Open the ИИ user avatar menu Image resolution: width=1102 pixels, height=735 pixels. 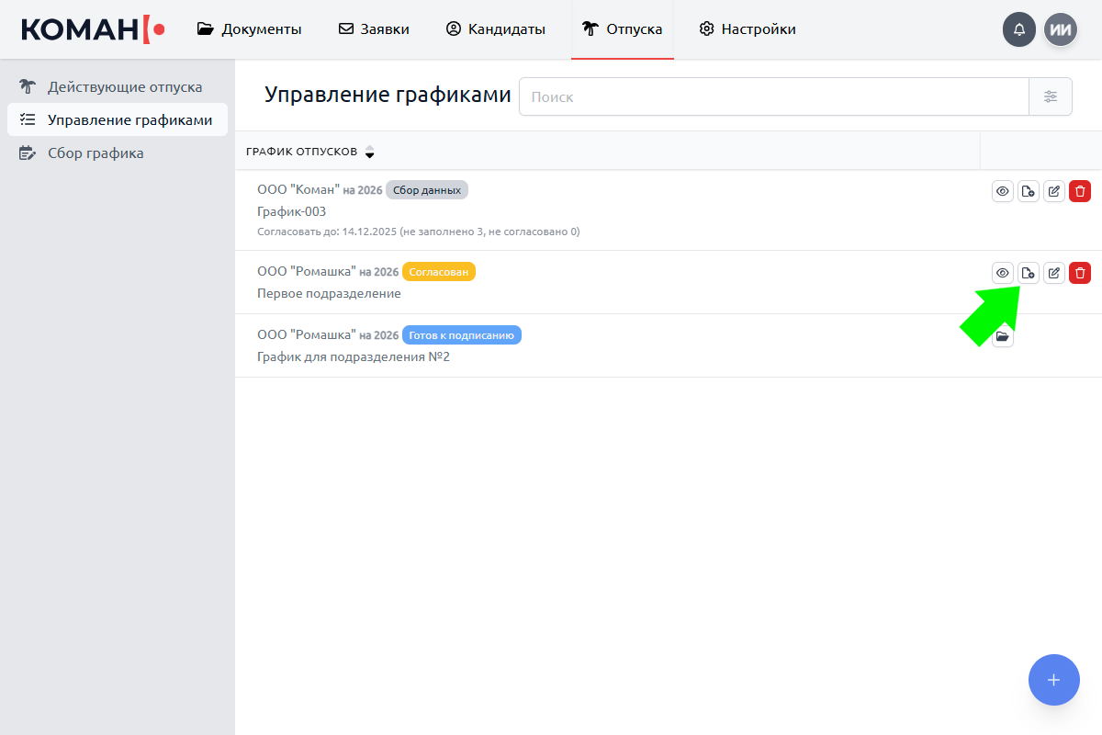(x=1061, y=29)
